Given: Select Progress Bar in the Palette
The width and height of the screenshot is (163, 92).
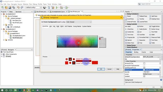Looking at the screenshot, I should 130,37.
